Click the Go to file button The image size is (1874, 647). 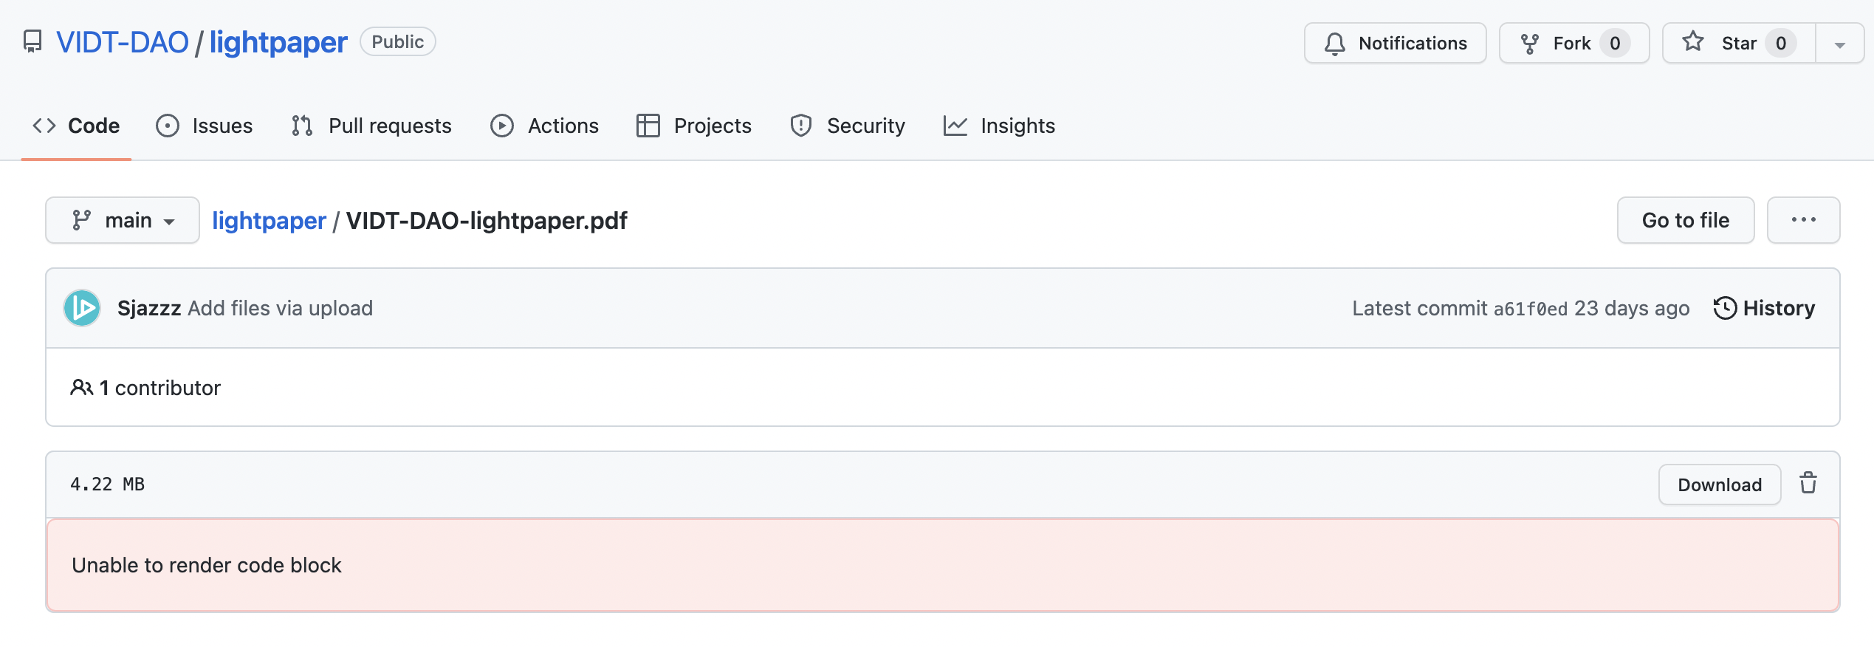click(1685, 220)
